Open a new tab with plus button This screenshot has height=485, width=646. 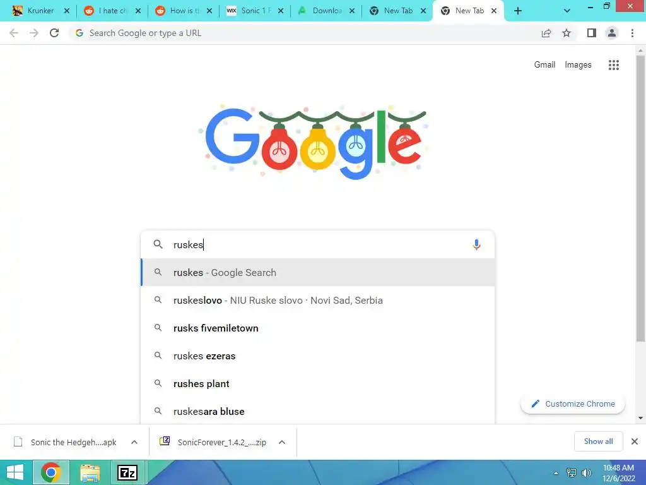coord(518,11)
